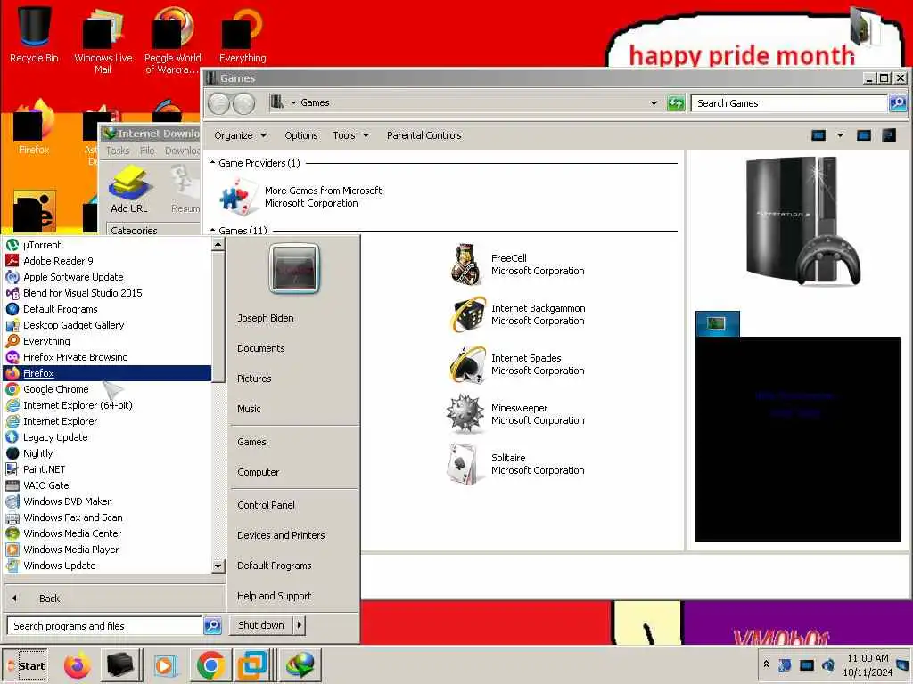Open Tools dropdown menu
Viewport: 913px width, 684px height.
pos(350,135)
